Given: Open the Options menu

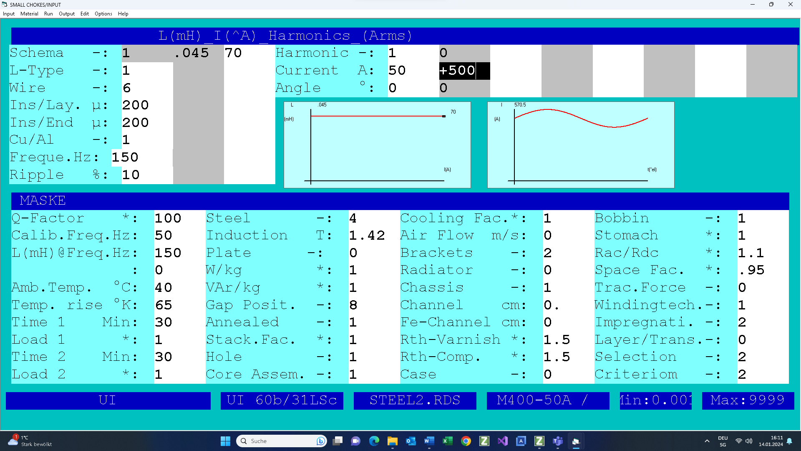Looking at the screenshot, I should pos(103,14).
